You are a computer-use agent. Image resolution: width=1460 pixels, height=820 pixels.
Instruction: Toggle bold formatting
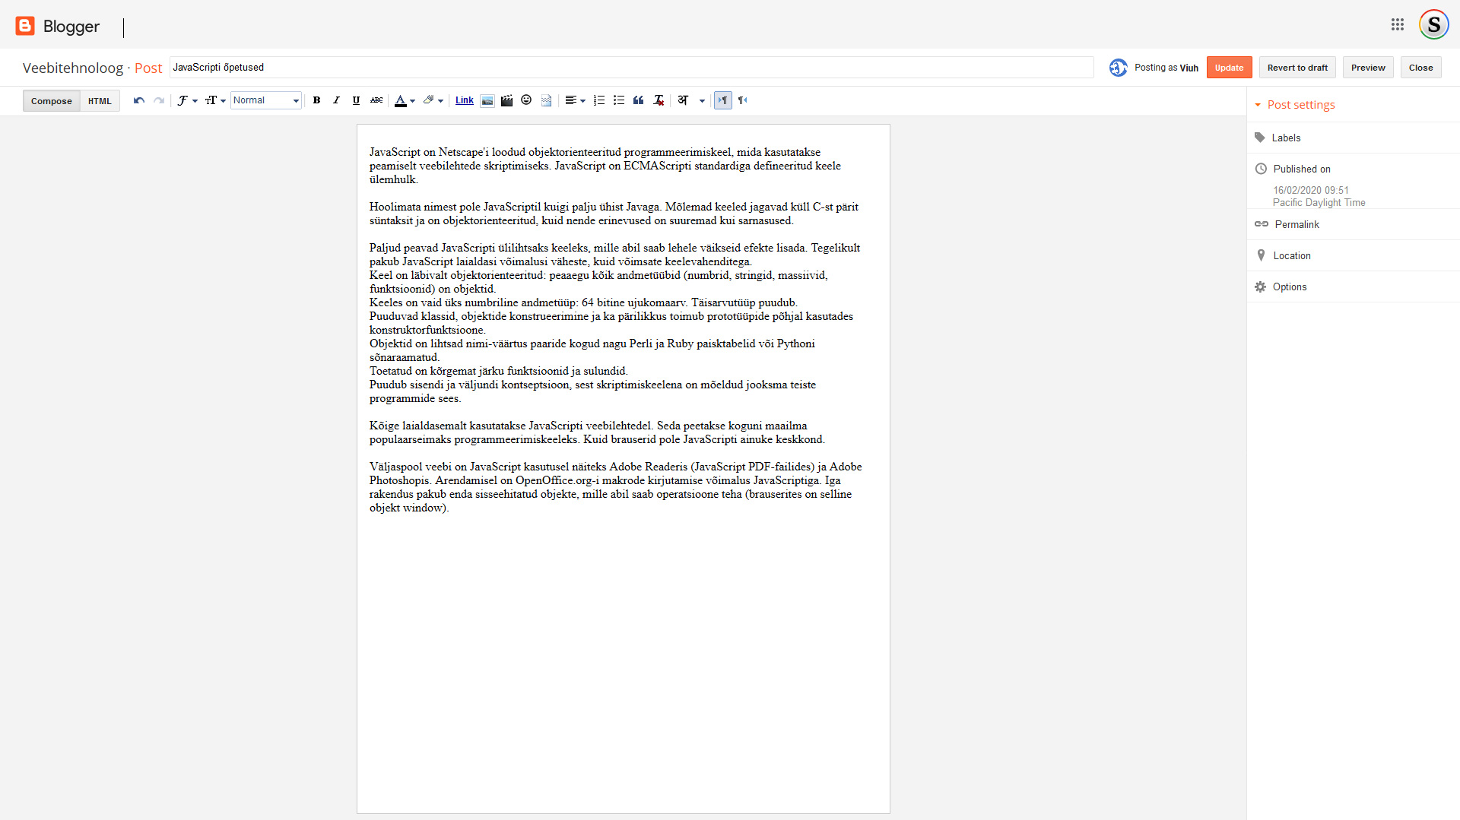(316, 100)
